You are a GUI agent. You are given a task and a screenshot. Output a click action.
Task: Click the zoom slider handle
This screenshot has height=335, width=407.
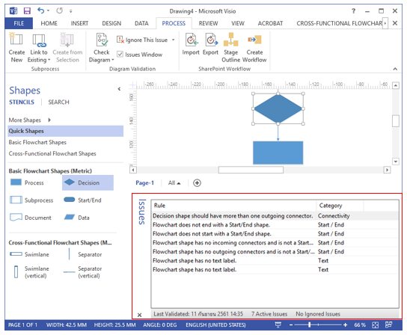click(309, 325)
